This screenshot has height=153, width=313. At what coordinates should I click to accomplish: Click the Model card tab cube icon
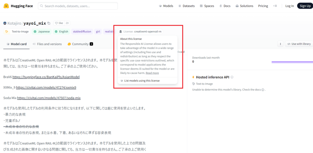point(8,44)
